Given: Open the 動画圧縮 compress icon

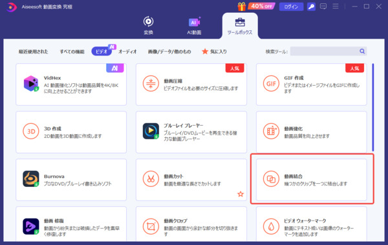Looking at the screenshot, I should point(151,83).
